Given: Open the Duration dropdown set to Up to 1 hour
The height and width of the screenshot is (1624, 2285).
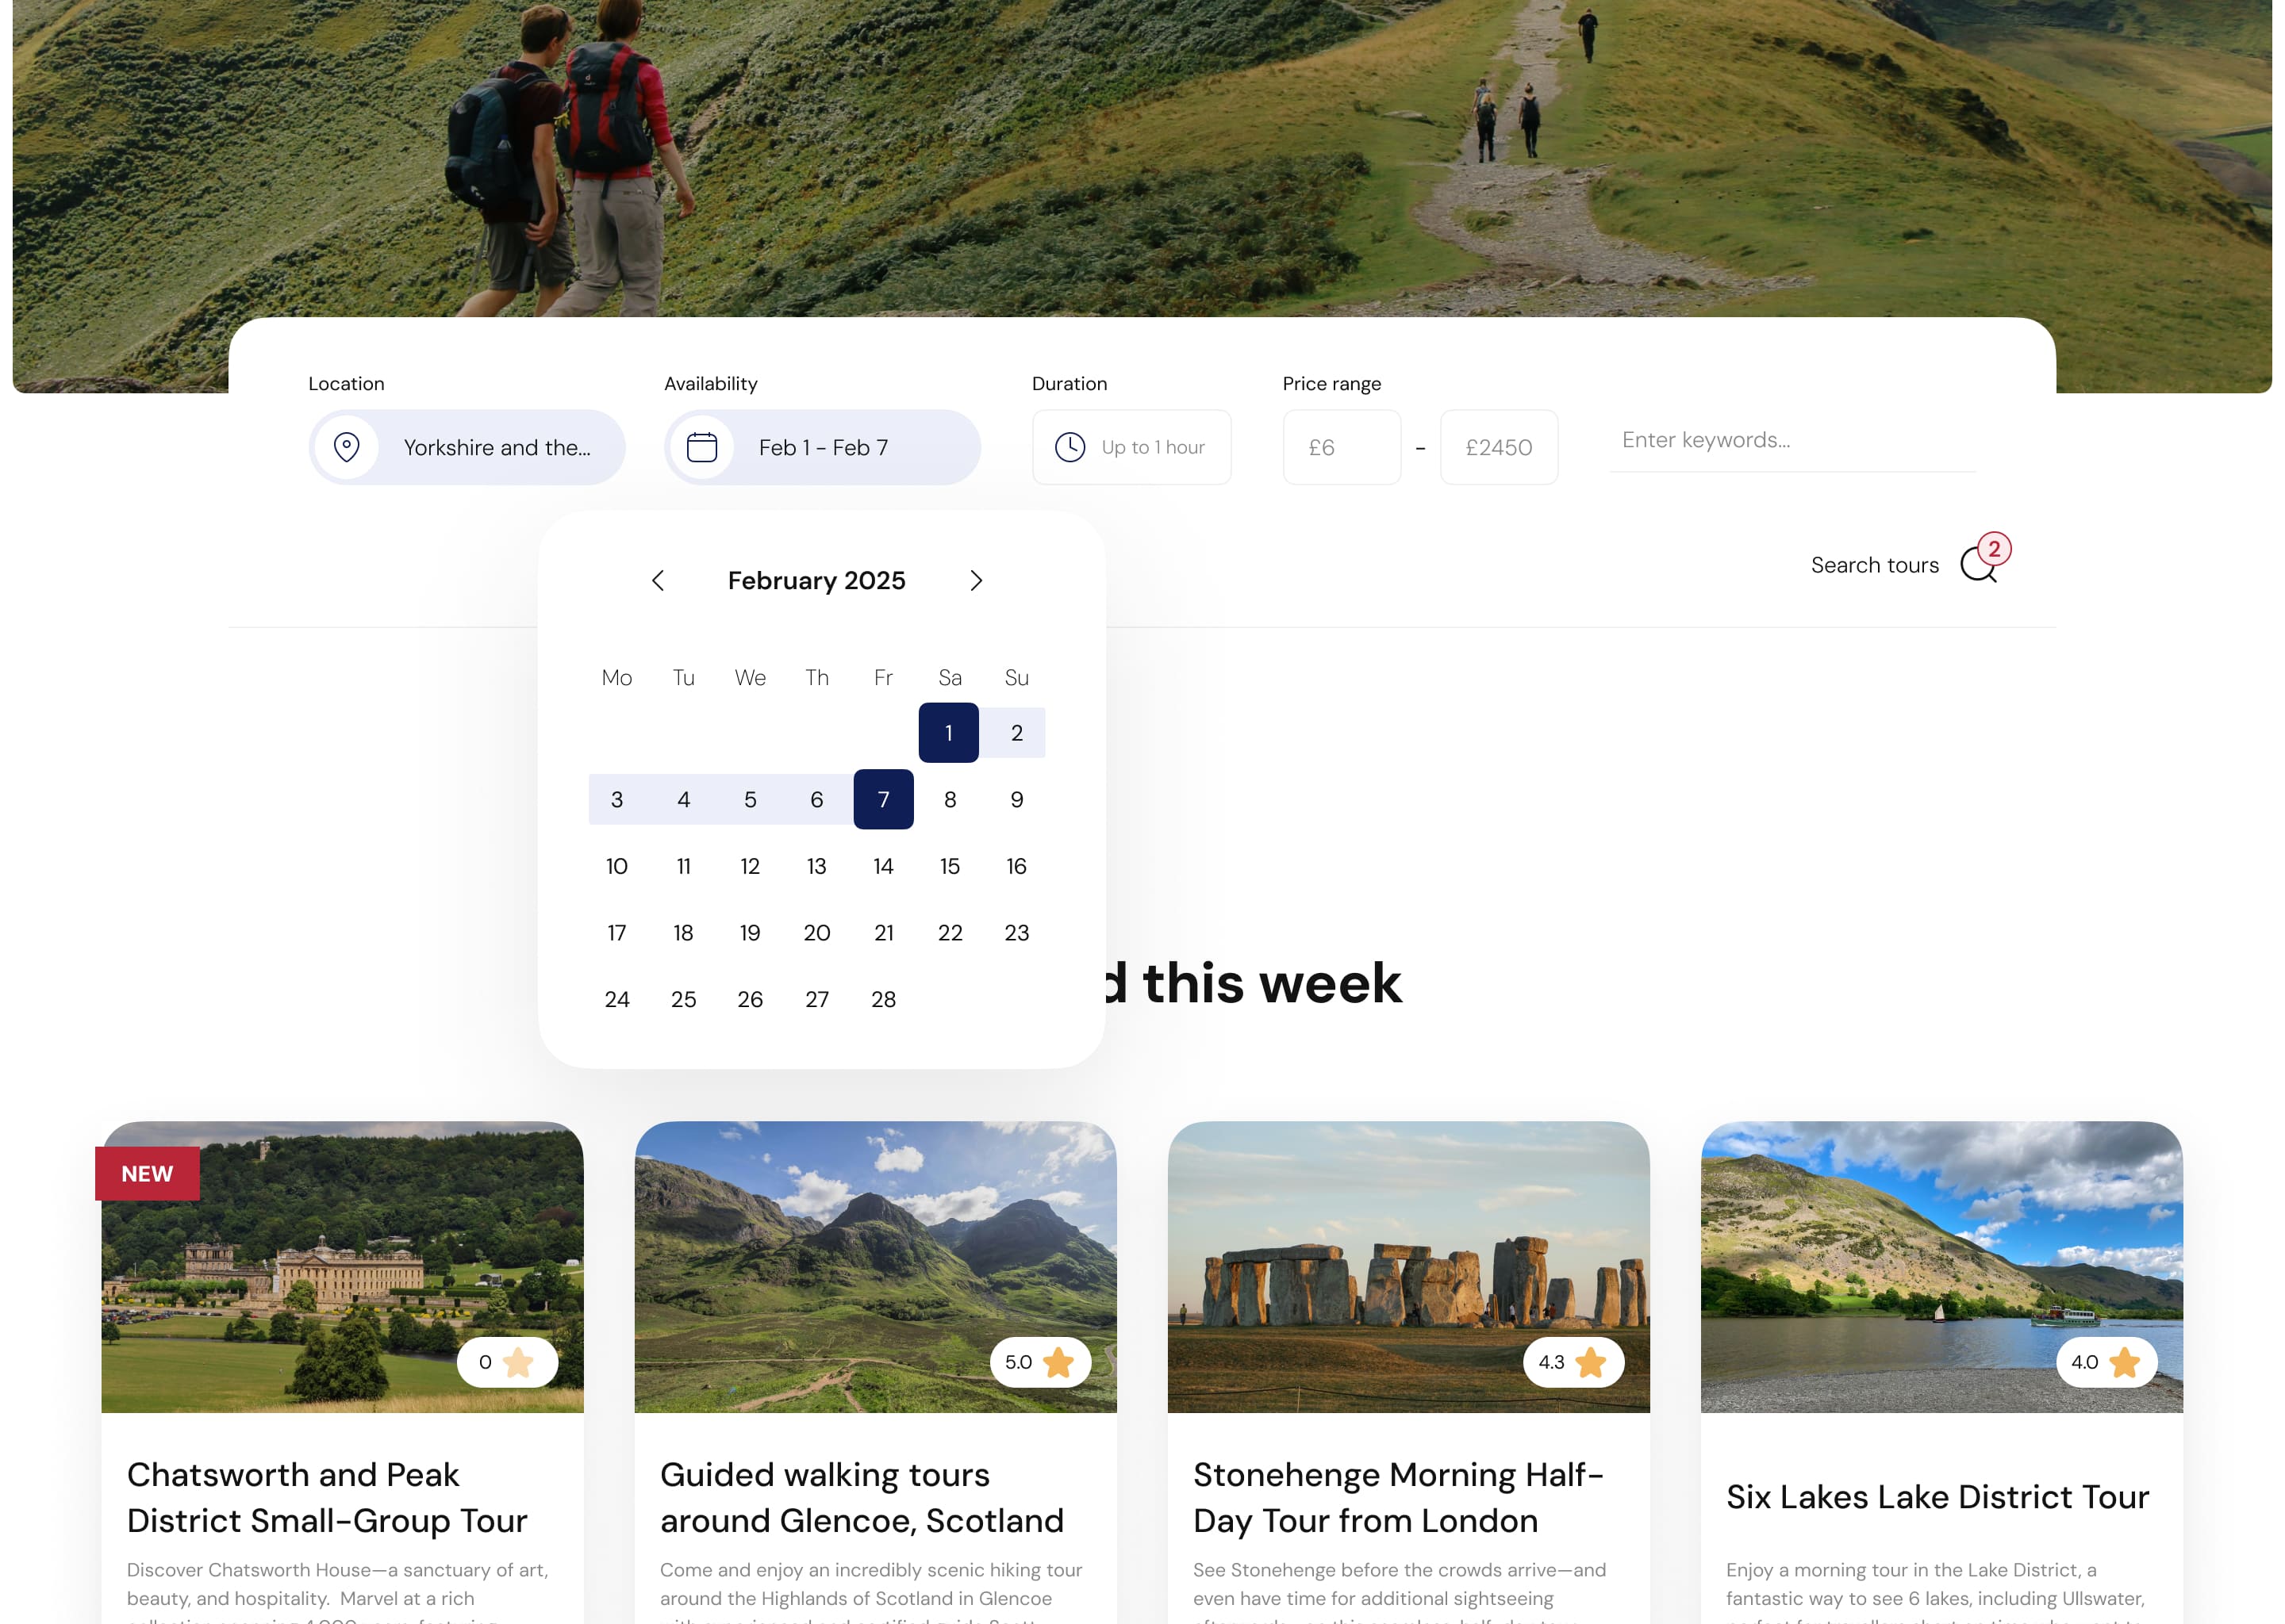Looking at the screenshot, I should pos(1131,447).
